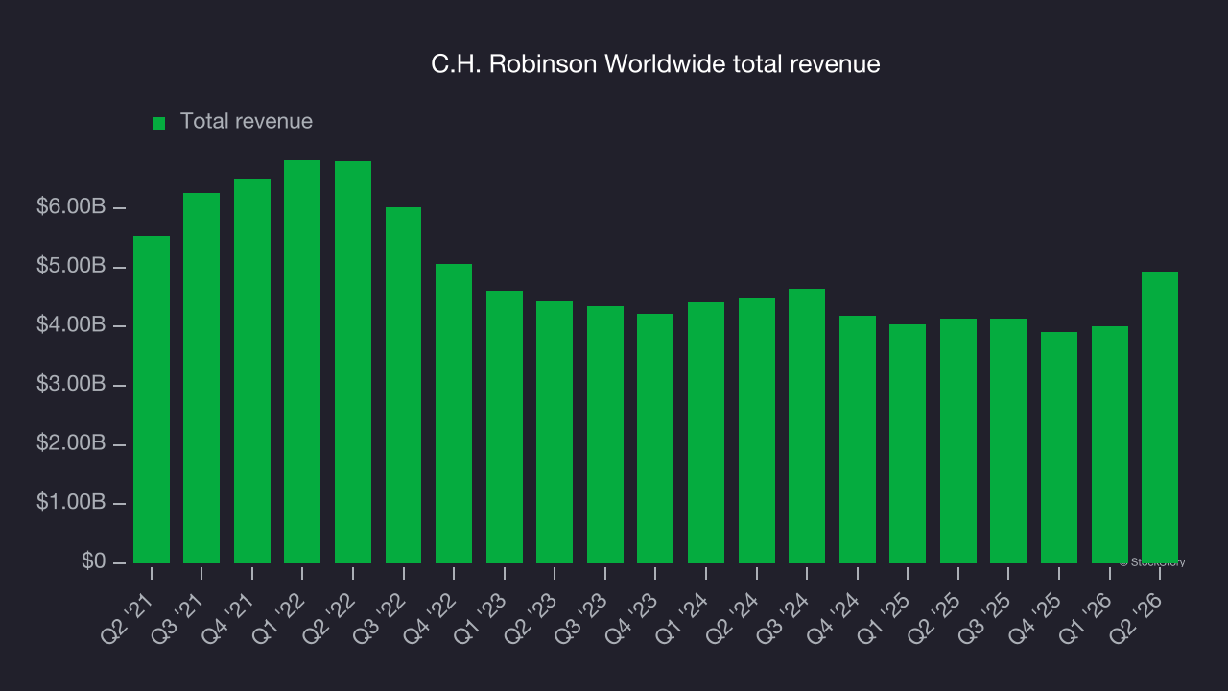The height and width of the screenshot is (691, 1228).
Task: Click the Q2 '26 revenue bar
Action: coord(1160,417)
